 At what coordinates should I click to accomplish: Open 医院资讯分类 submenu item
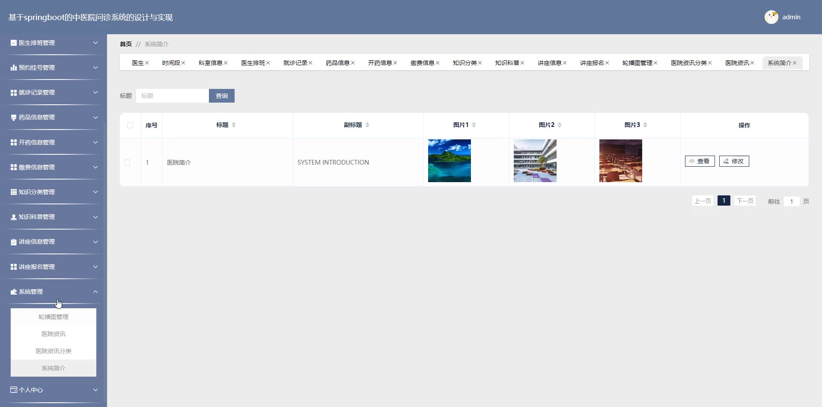pos(54,351)
